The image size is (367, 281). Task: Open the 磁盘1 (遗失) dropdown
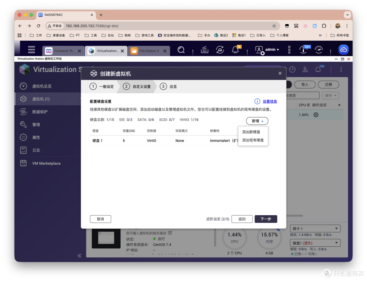pos(315,243)
